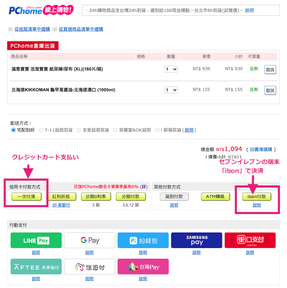Click product name 北海道KIKKOMAN 龜甲萬醬油
287x288 pixels.
(x=63, y=90)
